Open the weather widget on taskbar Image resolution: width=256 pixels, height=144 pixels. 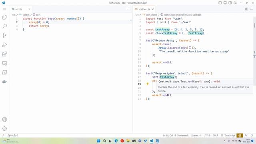(x=11, y=141)
